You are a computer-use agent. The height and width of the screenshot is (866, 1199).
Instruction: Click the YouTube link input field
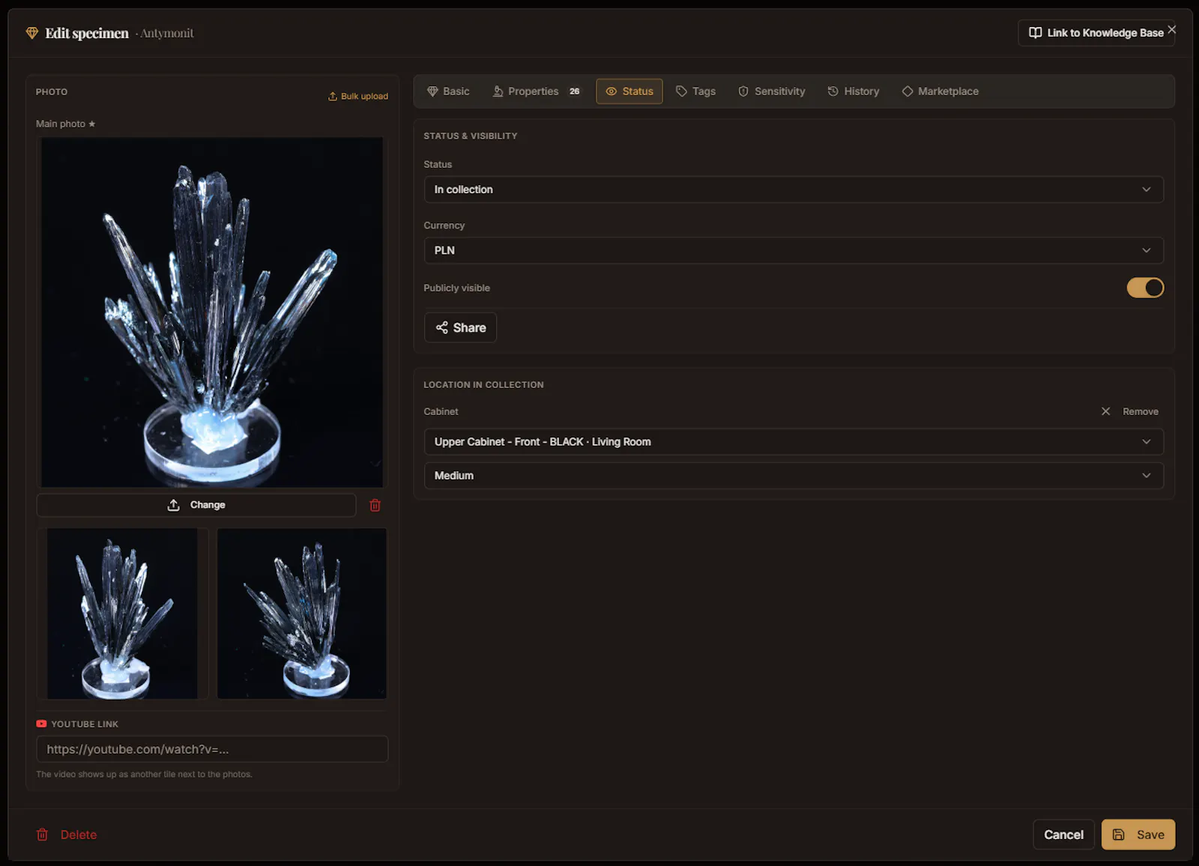click(212, 749)
